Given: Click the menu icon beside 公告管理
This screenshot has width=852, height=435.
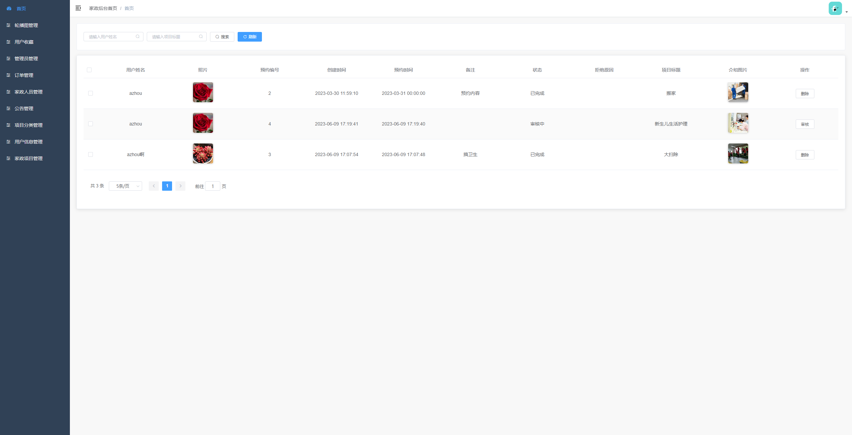Looking at the screenshot, I should click(x=8, y=109).
